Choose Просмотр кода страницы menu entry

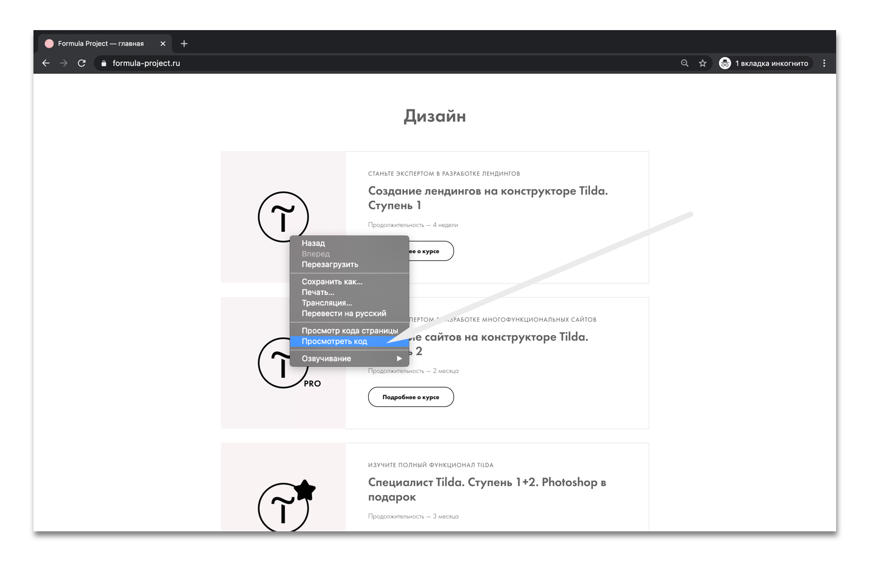pos(350,331)
